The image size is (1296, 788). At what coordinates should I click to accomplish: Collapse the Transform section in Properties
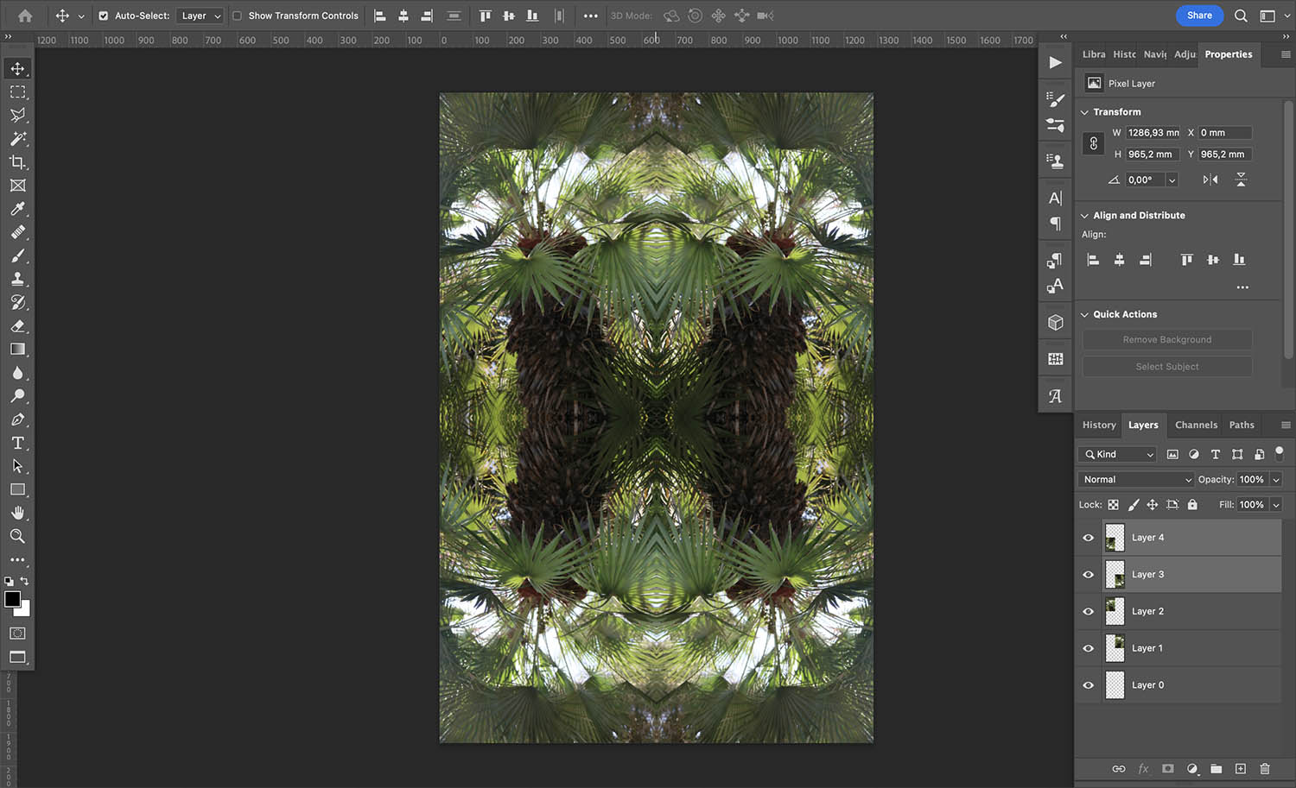point(1084,111)
